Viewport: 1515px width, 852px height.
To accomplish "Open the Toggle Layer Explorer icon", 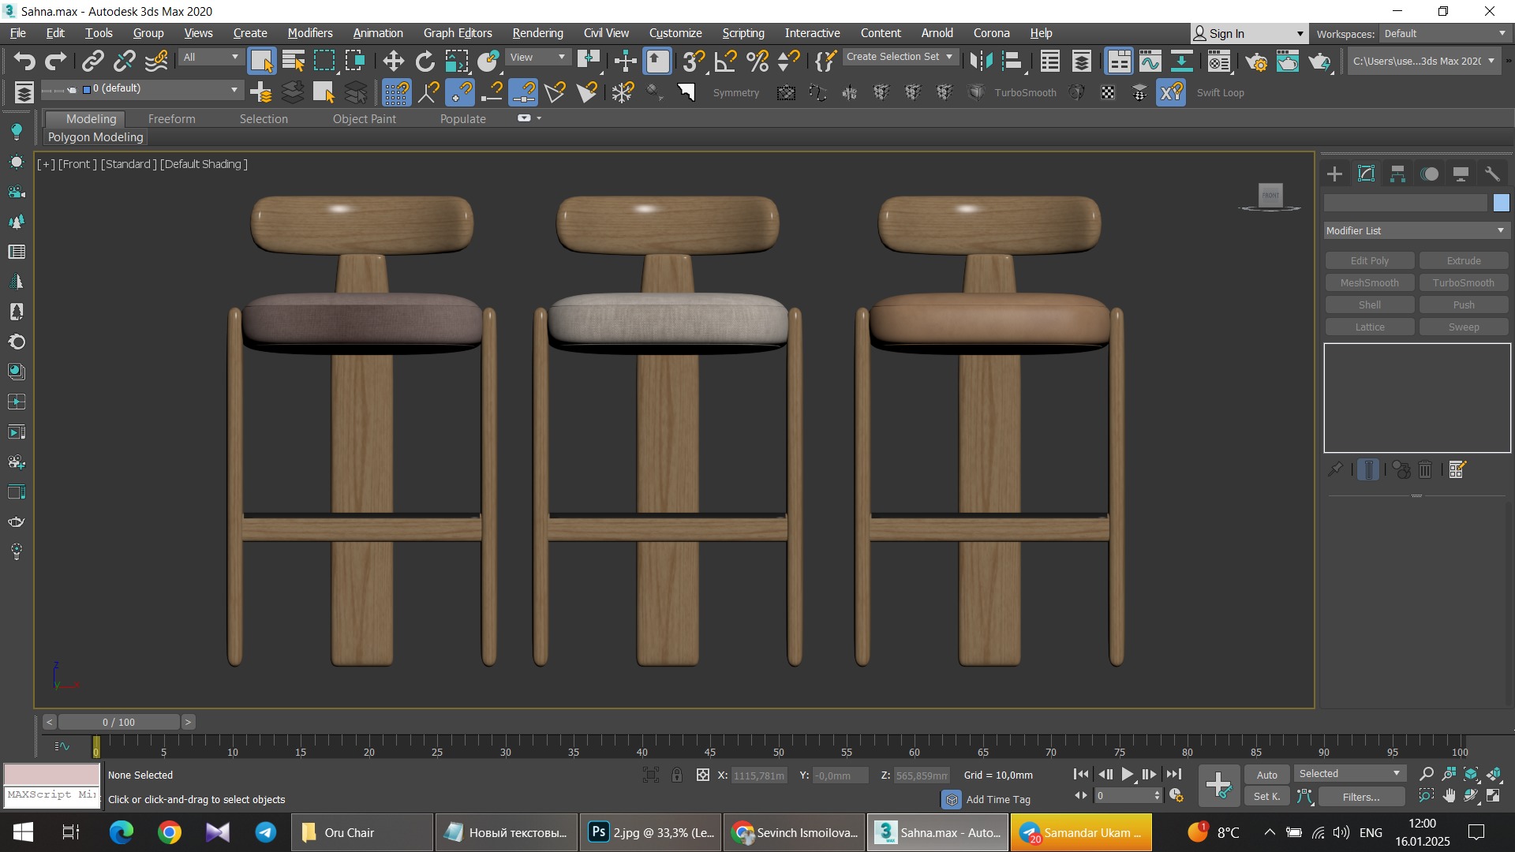I will tap(1082, 61).
